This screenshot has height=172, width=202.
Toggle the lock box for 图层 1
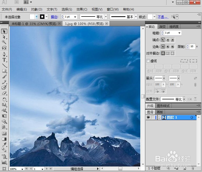click(153, 117)
